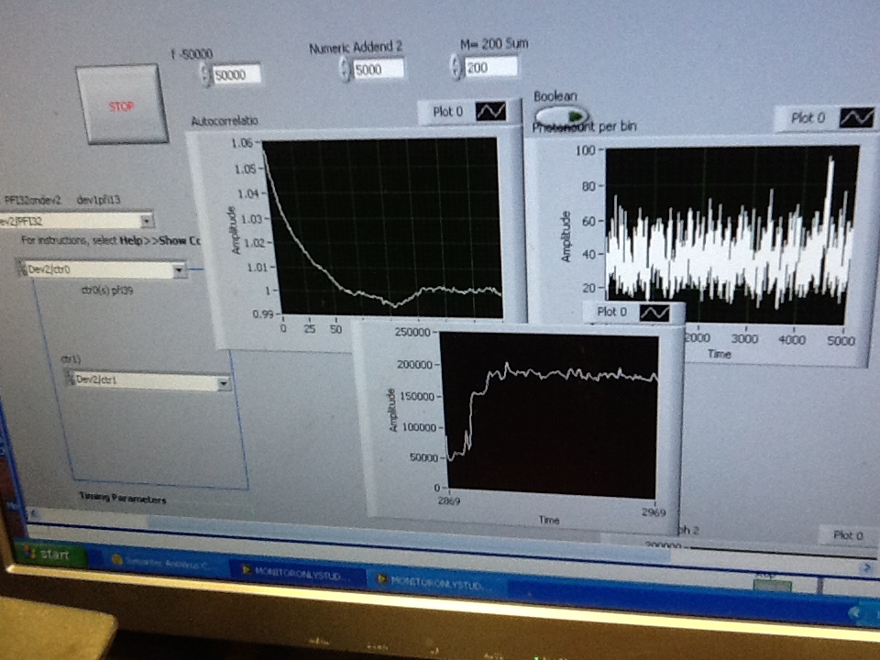The height and width of the screenshot is (660, 880).
Task: Click the f -50000 stepper arrows
Action: pyautogui.click(x=205, y=74)
